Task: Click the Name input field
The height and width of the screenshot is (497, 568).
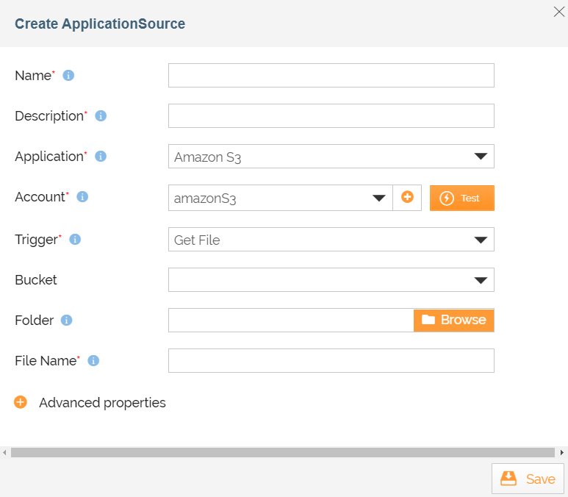Action: pyautogui.click(x=331, y=76)
